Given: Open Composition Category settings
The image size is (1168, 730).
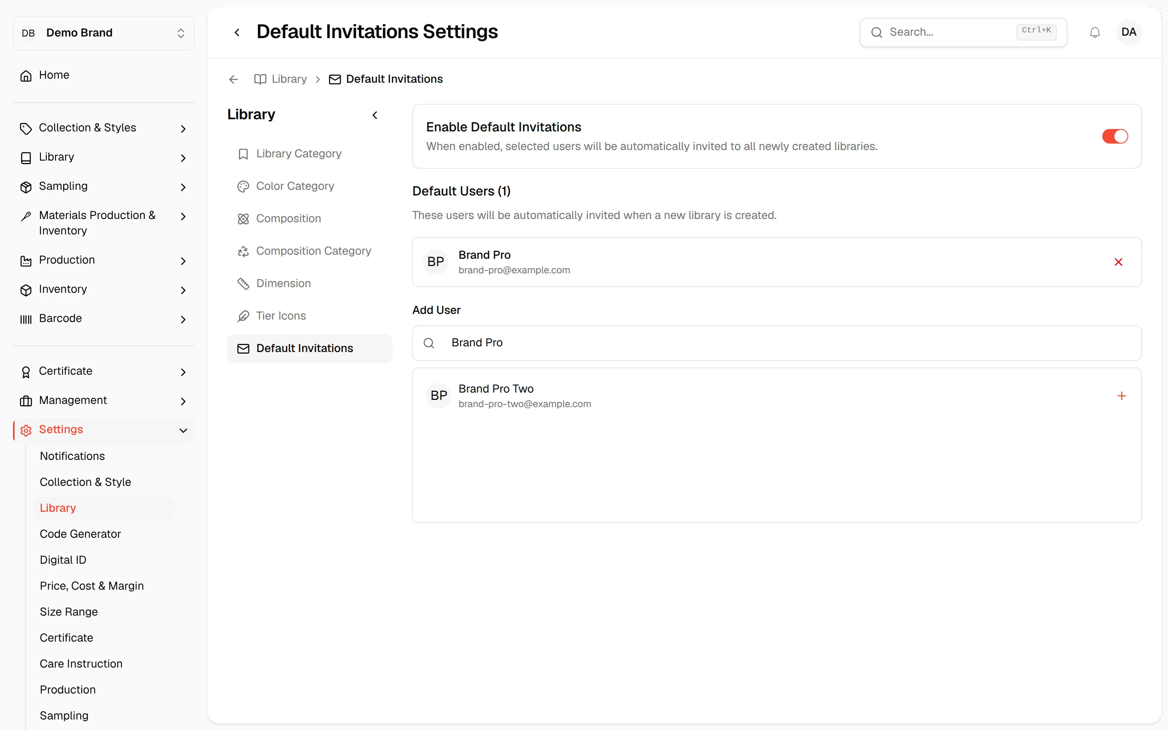Looking at the screenshot, I should pos(309,251).
